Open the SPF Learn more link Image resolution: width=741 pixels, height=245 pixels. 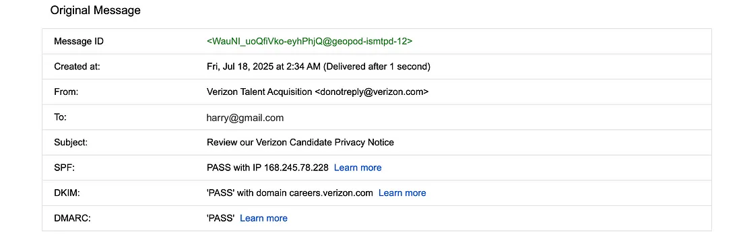click(358, 168)
